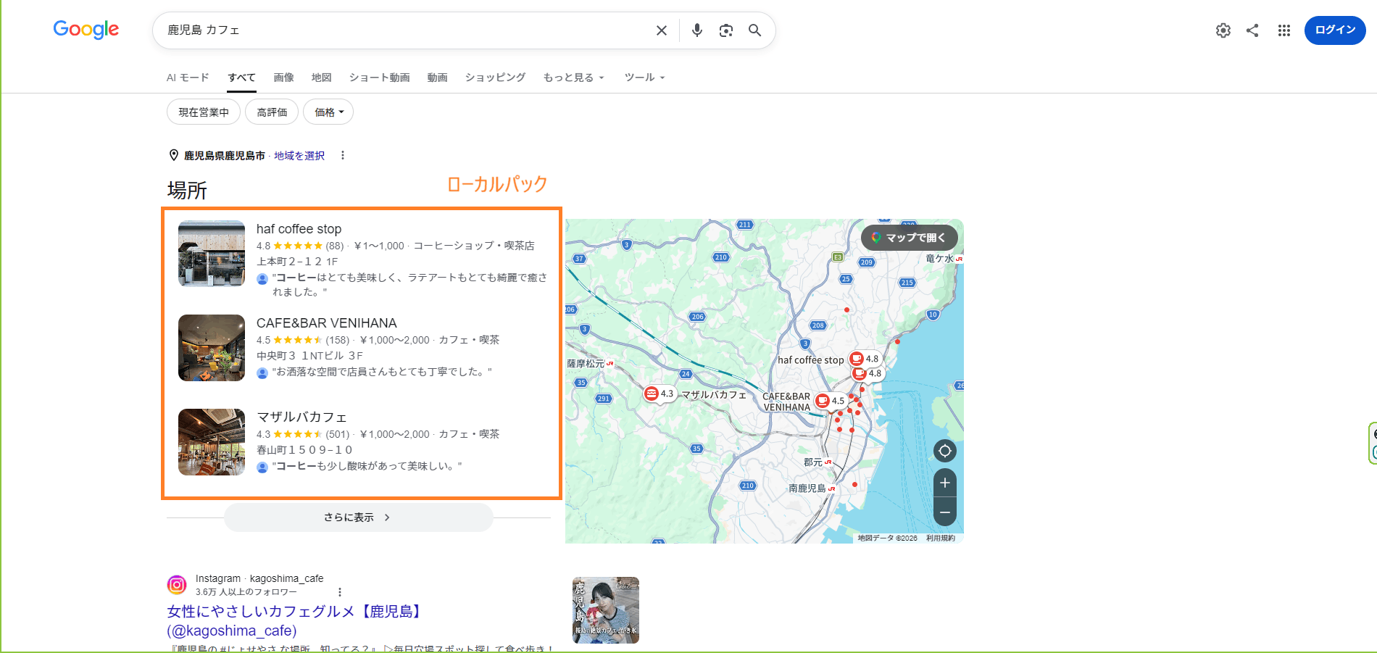The image size is (1377, 653).
Task: Click the 4.5 CAFE&BAR VENIHANA map pin
Action: (x=831, y=401)
